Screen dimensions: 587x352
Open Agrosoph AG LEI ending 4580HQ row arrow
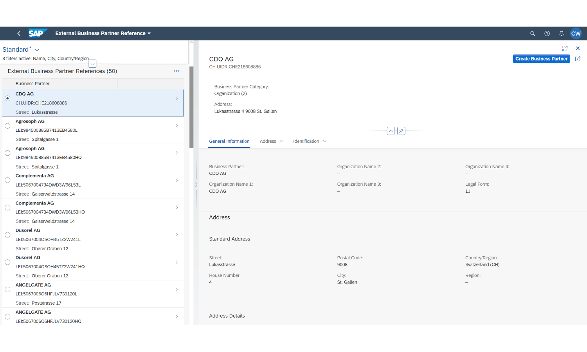pyautogui.click(x=177, y=153)
